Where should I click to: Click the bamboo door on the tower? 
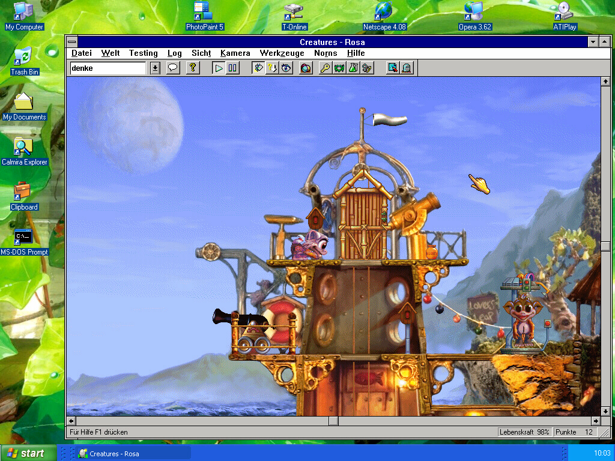pos(364,223)
